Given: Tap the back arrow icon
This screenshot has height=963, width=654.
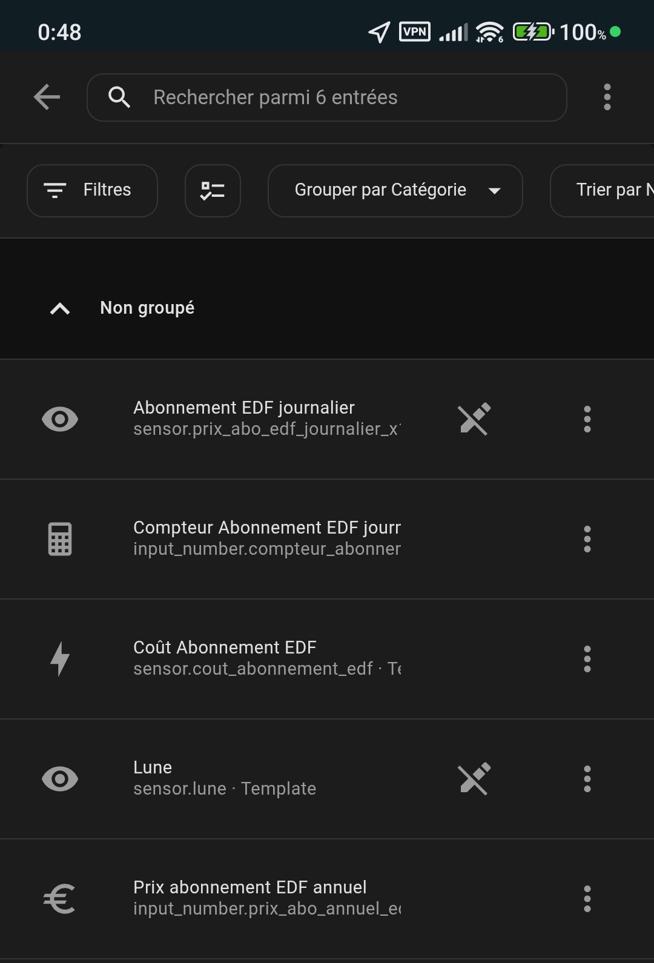Looking at the screenshot, I should (47, 97).
